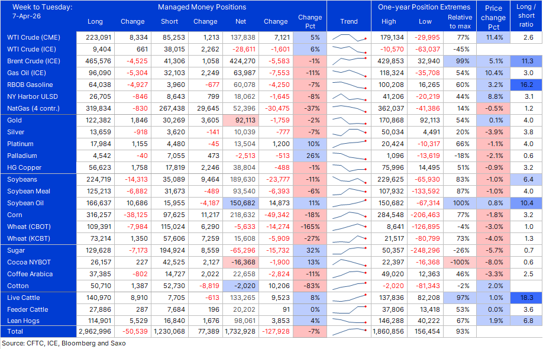Open the Soybeans trend mini chart
This screenshot has width=543, height=349.
[348, 179]
